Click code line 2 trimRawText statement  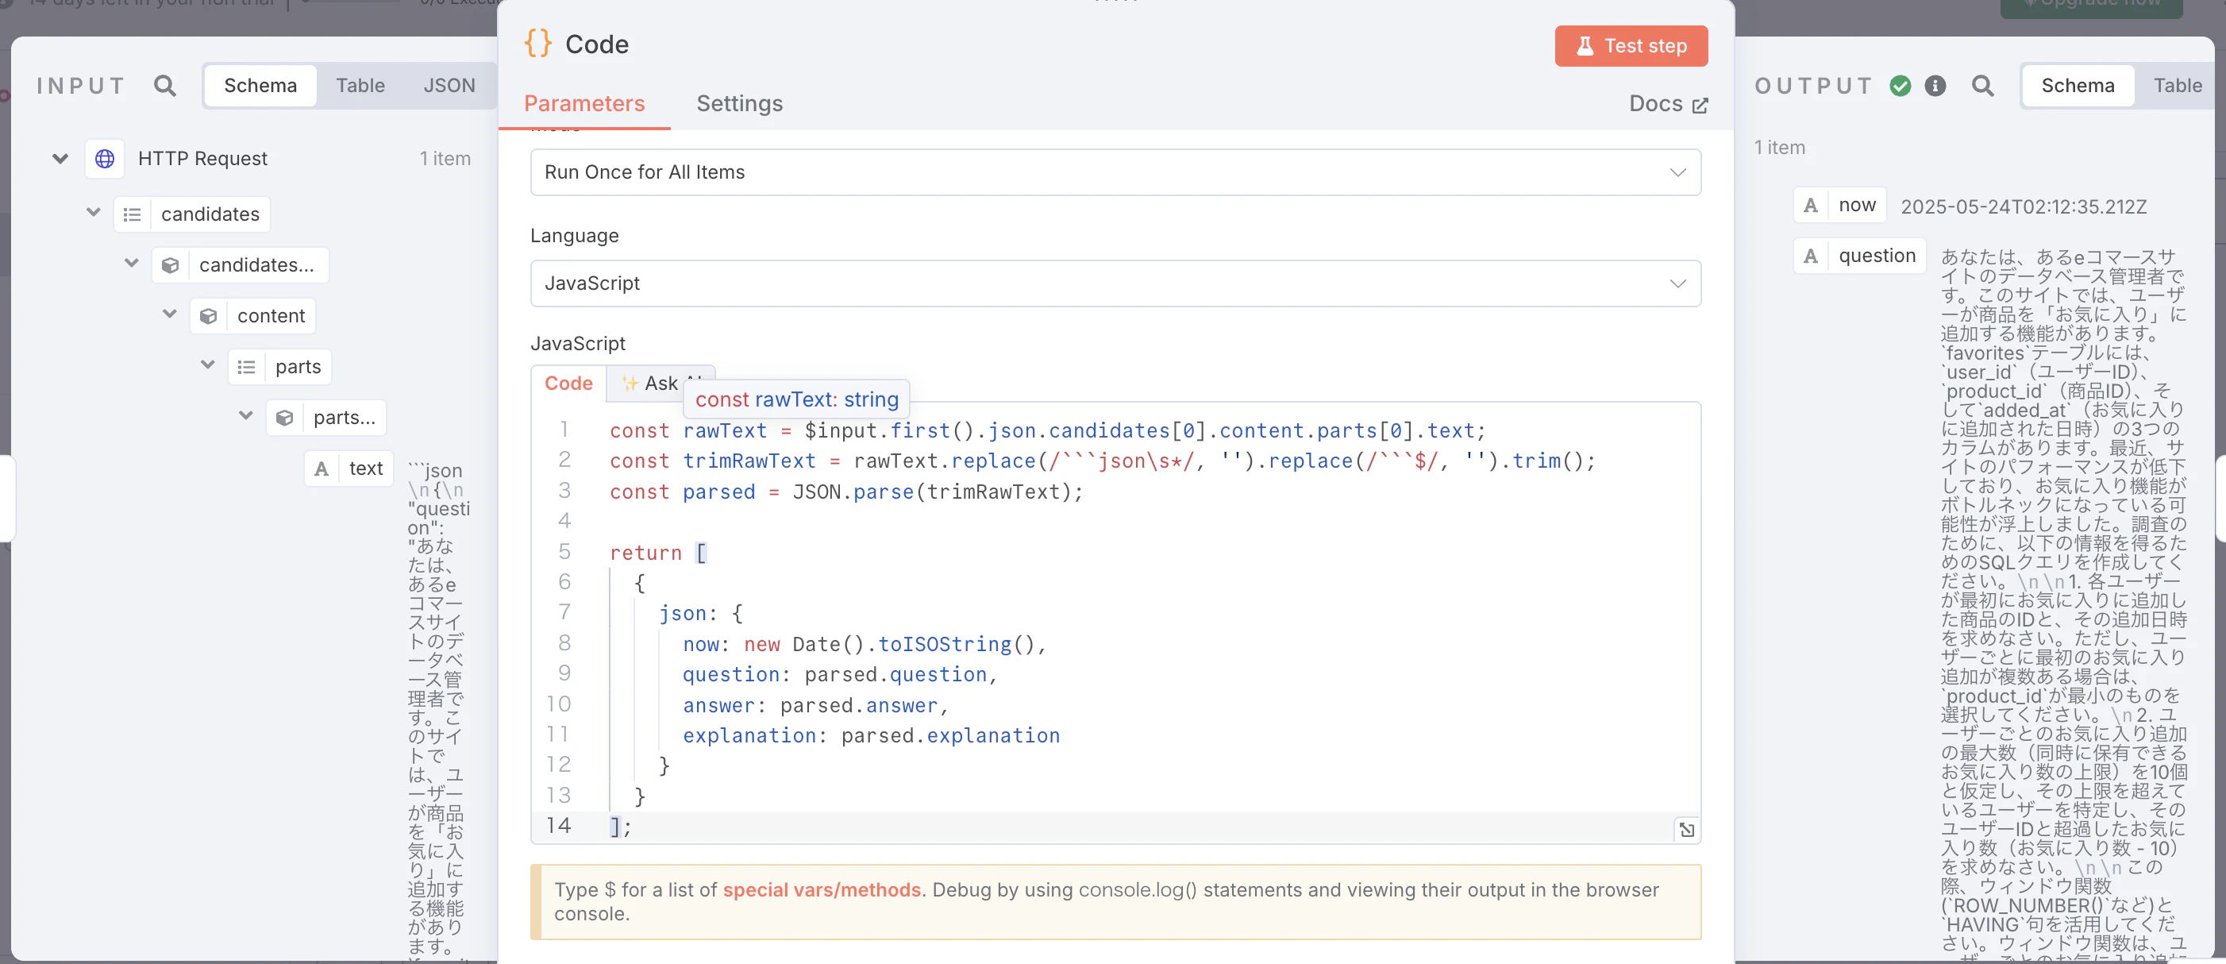click(1103, 461)
